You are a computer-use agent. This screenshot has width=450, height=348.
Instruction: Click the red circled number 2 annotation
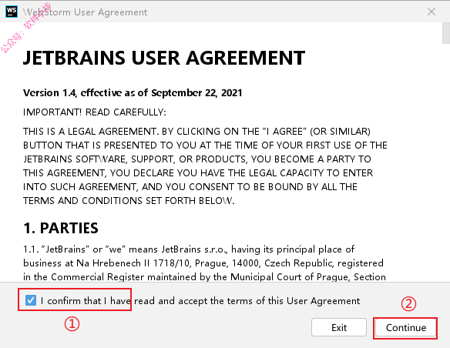pos(408,304)
